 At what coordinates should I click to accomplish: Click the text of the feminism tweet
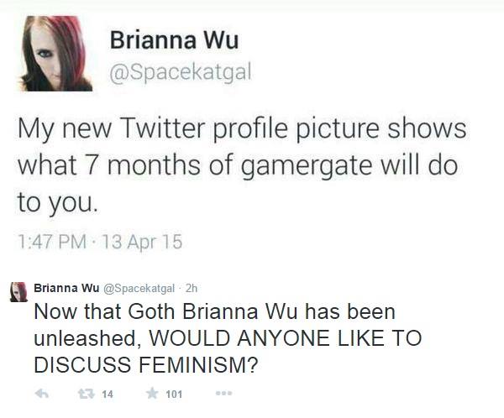point(228,338)
